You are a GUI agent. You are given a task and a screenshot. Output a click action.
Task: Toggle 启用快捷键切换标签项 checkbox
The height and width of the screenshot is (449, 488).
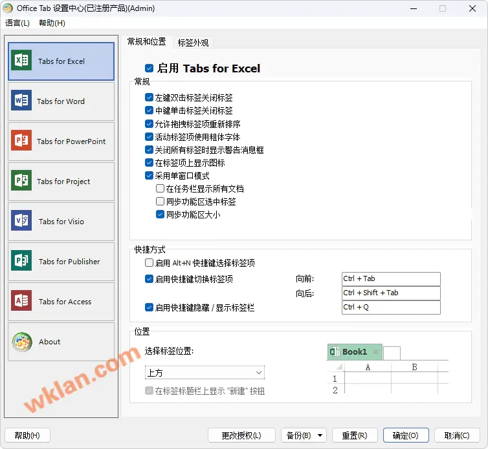click(x=149, y=279)
